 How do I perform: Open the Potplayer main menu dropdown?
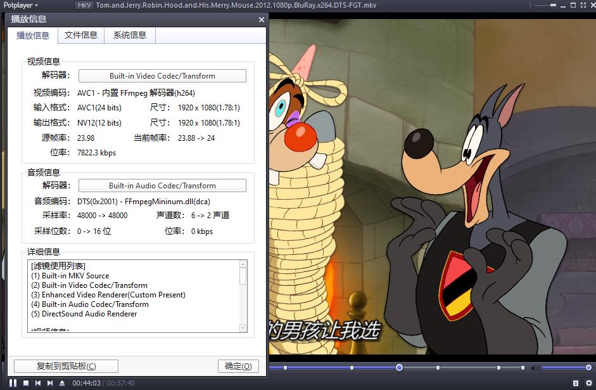click(20, 5)
